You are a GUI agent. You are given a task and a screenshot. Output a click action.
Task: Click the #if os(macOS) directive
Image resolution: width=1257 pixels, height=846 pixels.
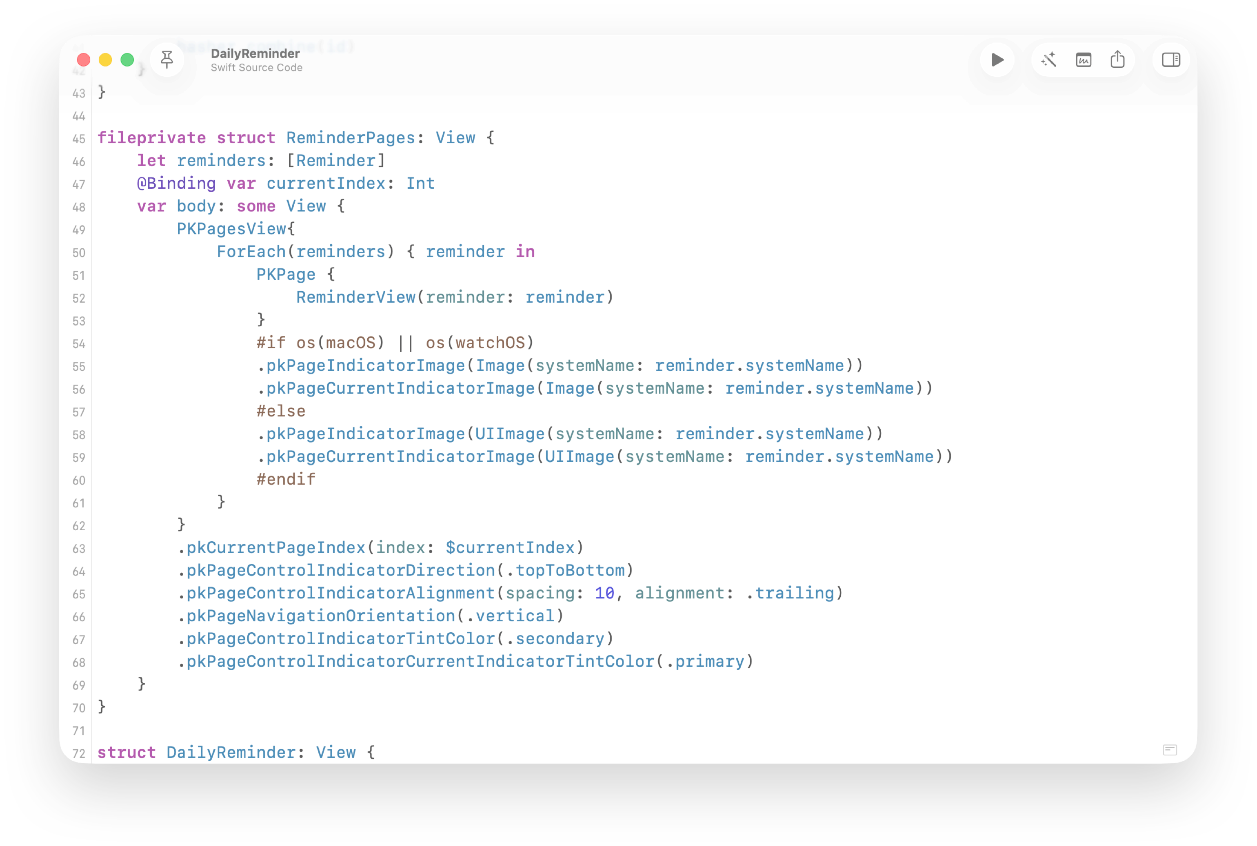pos(321,343)
